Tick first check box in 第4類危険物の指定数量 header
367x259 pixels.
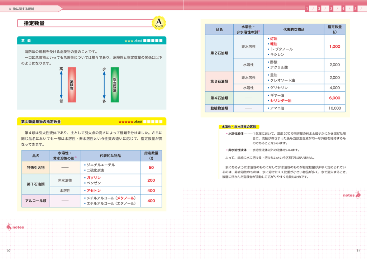point(145,122)
